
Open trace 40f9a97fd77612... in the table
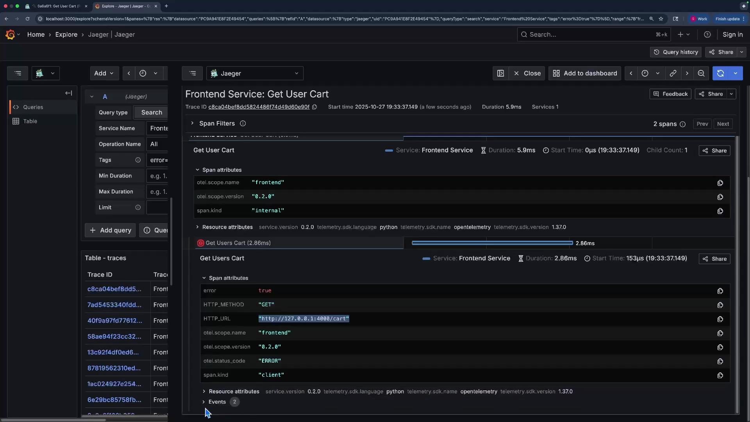(x=115, y=320)
